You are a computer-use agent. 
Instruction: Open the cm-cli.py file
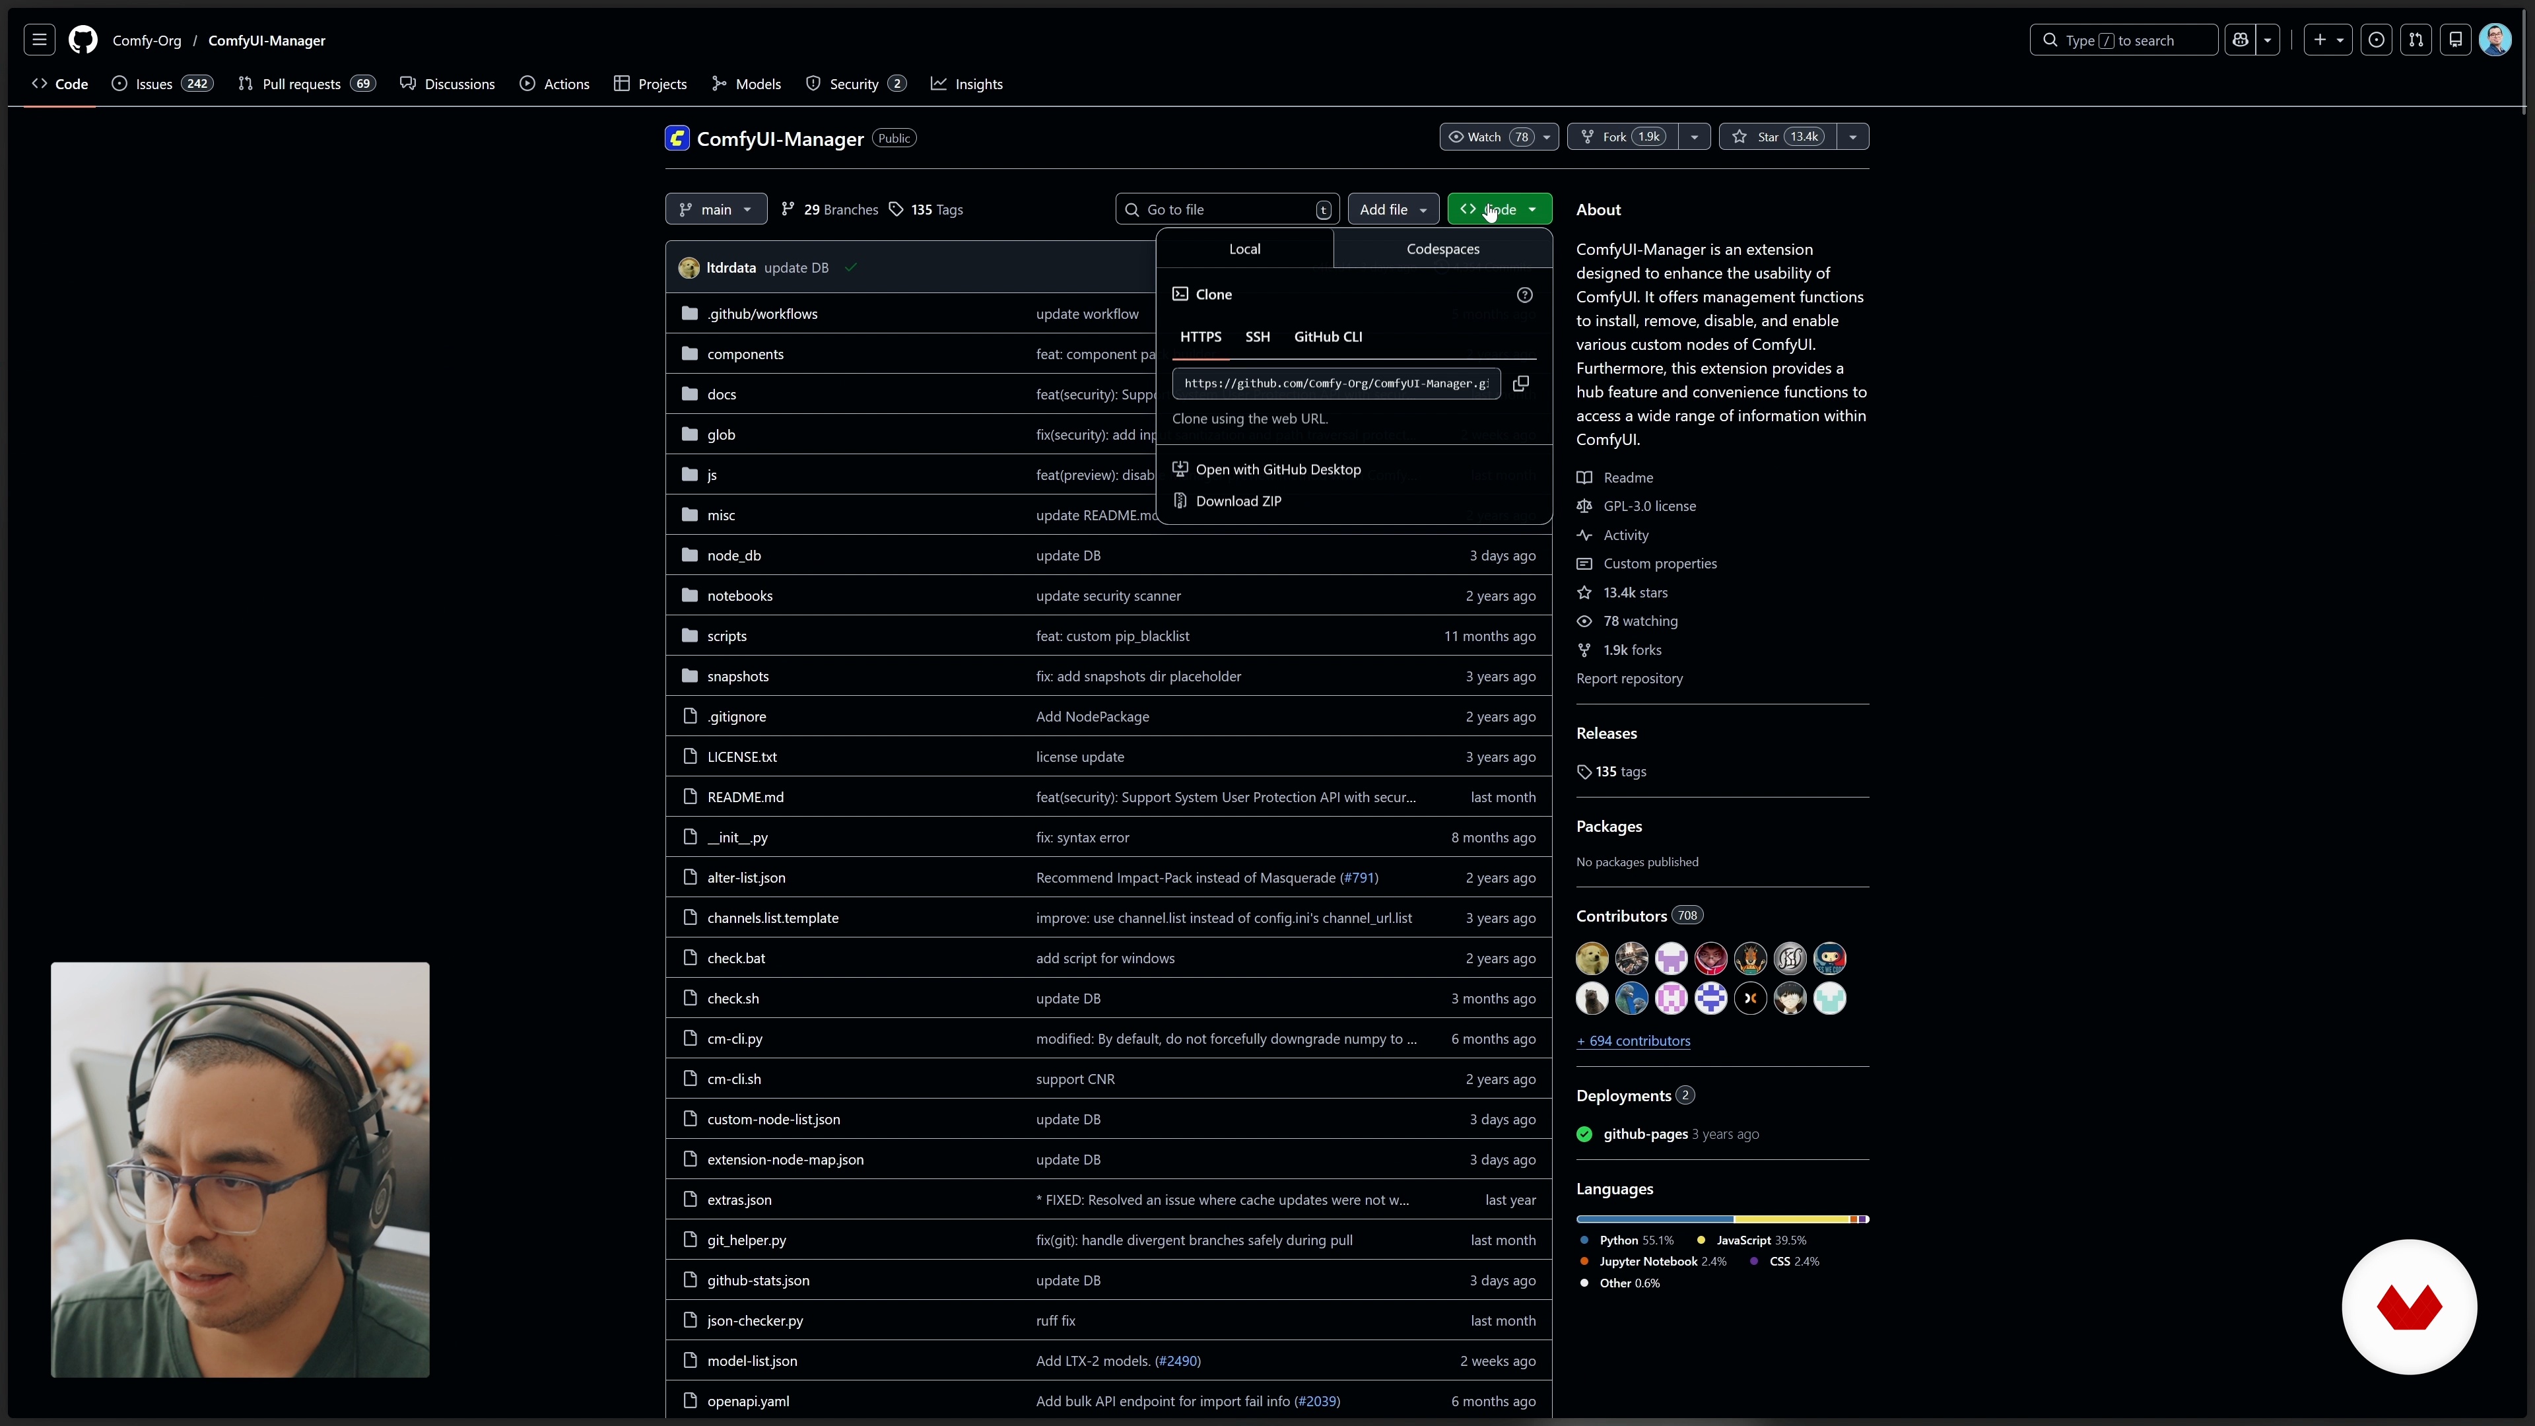tap(735, 1039)
